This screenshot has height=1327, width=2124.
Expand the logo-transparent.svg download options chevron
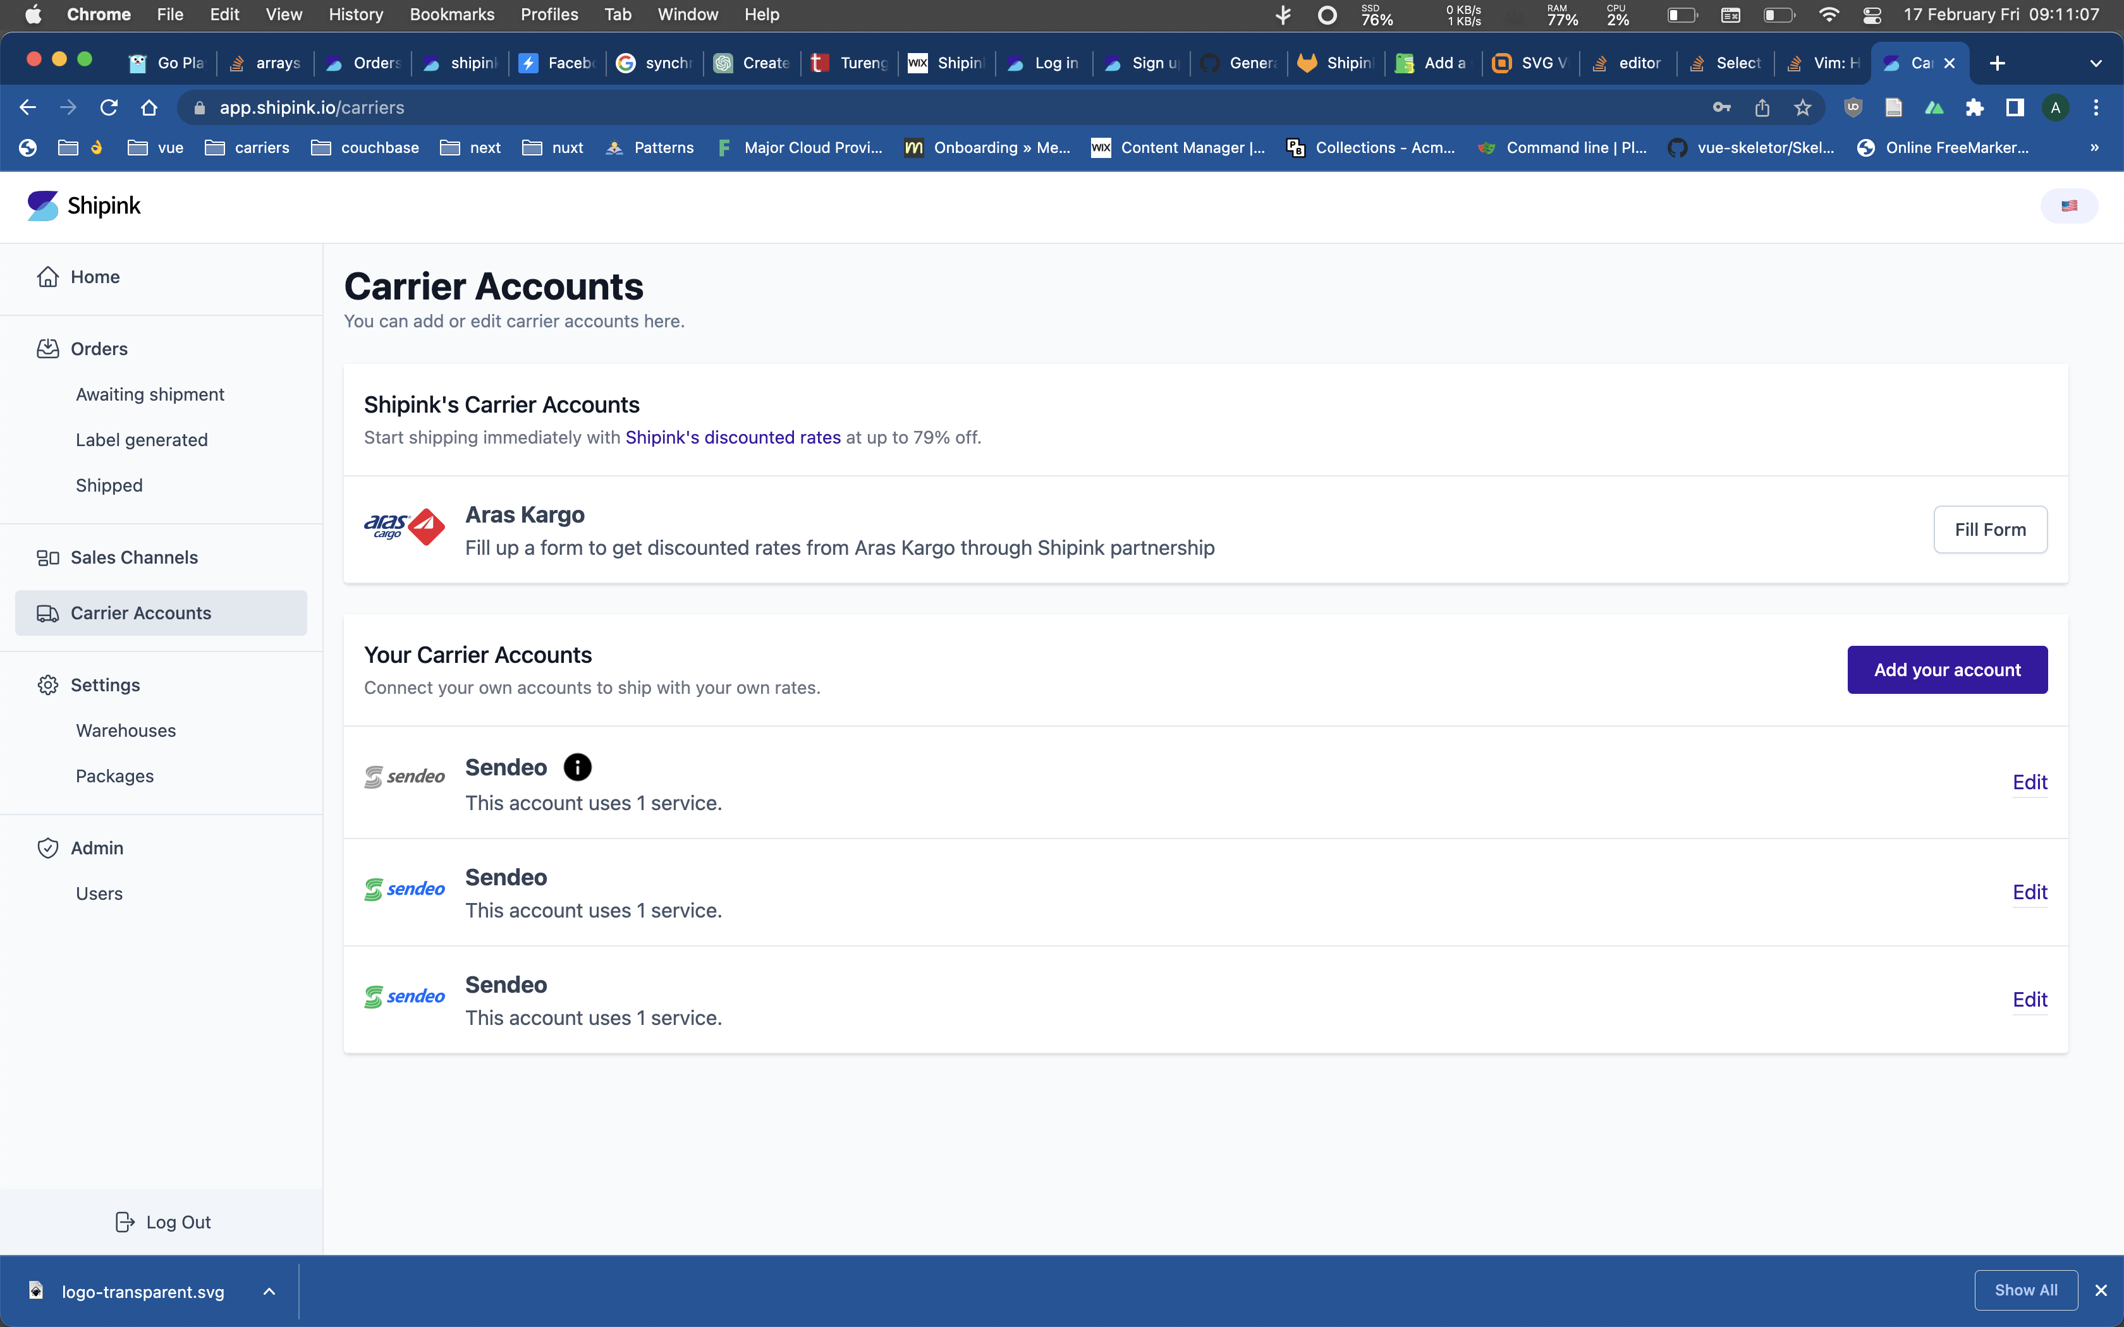click(269, 1291)
